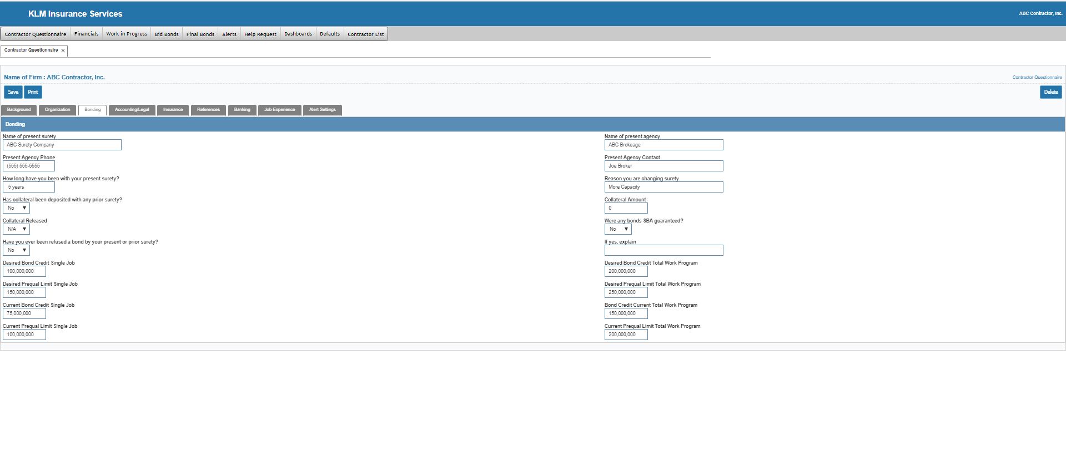Screen dimensions: 1066x471
Task: Click the Name of present surety field
Action: [x=62, y=145]
